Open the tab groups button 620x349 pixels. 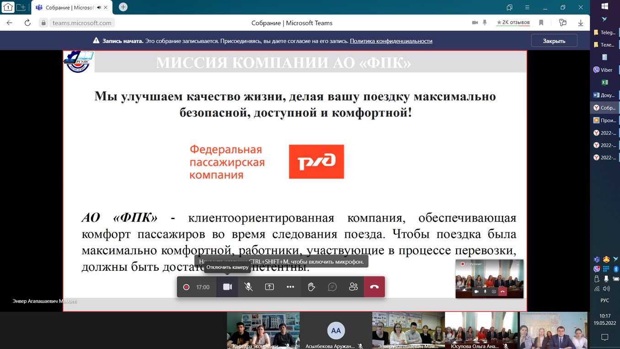coord(21,7)
